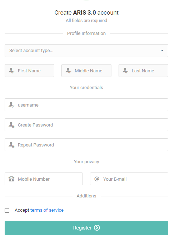This screenshot has height=237, width=175.
Task: Click the user icon in Middle Name field
Action: (x=68, y=71)
